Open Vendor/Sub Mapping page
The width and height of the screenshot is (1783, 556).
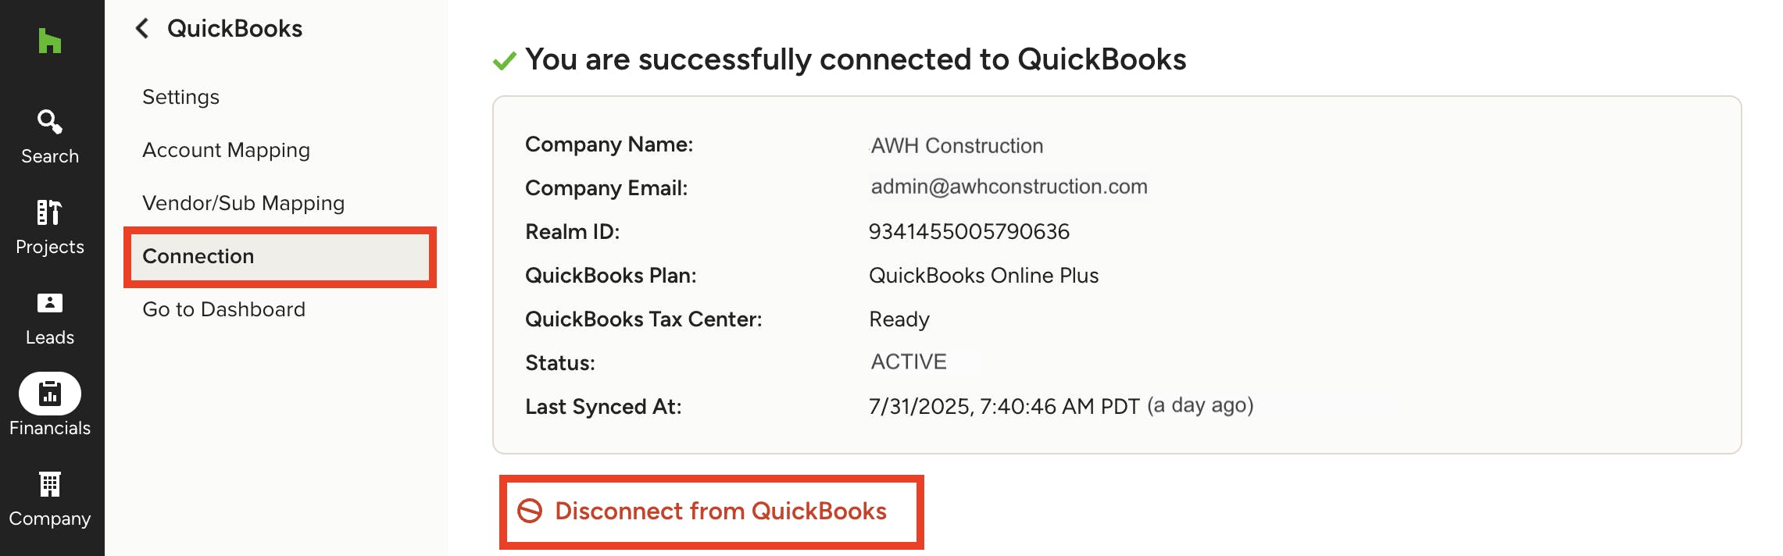pos(243,203)
